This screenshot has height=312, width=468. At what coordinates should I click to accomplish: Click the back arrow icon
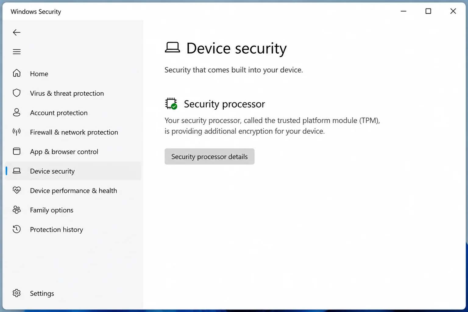pyautogui.click(x=17, y=32)
